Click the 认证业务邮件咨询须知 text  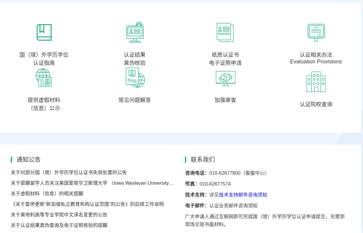click(x=233, y=205)
